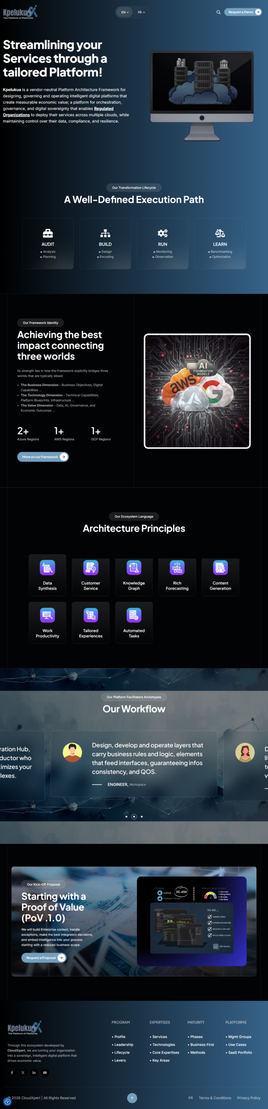Viewport: 268px width, 1109px height.
Task: Click the PoV dashboard preview image
Action: click(192, 921)
